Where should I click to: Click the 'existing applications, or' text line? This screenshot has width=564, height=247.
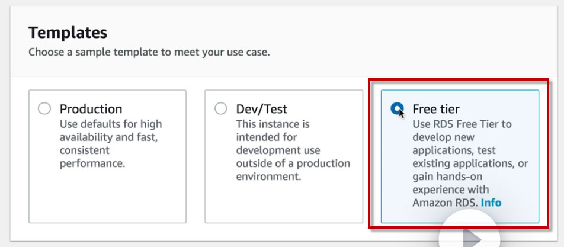tap(470, 163)
